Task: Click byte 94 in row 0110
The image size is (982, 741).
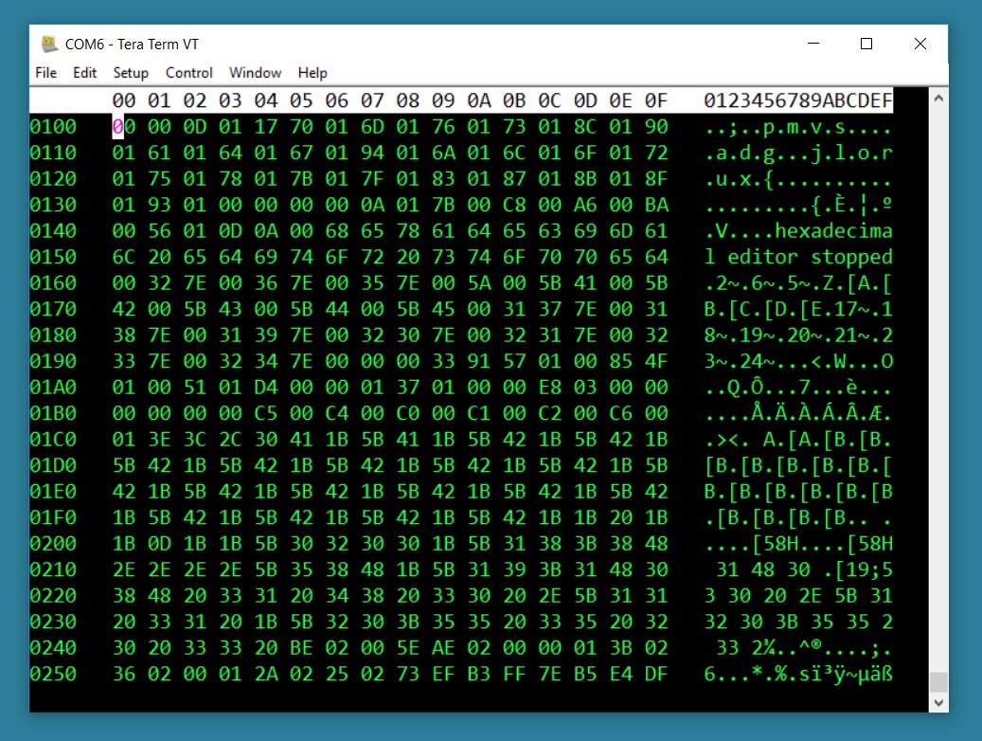Action: tap(372, 153)
